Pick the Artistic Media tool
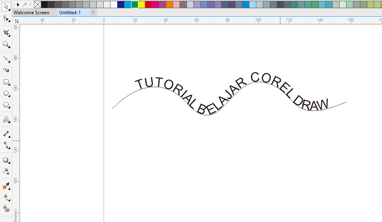382x222 pixels. pyautogui.click(x=6, y=70)
